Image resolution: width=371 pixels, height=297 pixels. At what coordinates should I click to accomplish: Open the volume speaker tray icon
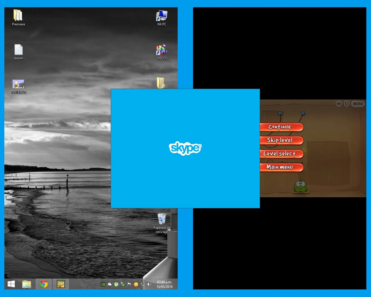pos(149,285)
